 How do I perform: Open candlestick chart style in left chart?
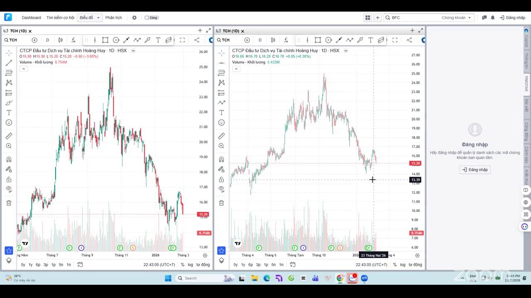pyautogui.click(x=61, y=40)
